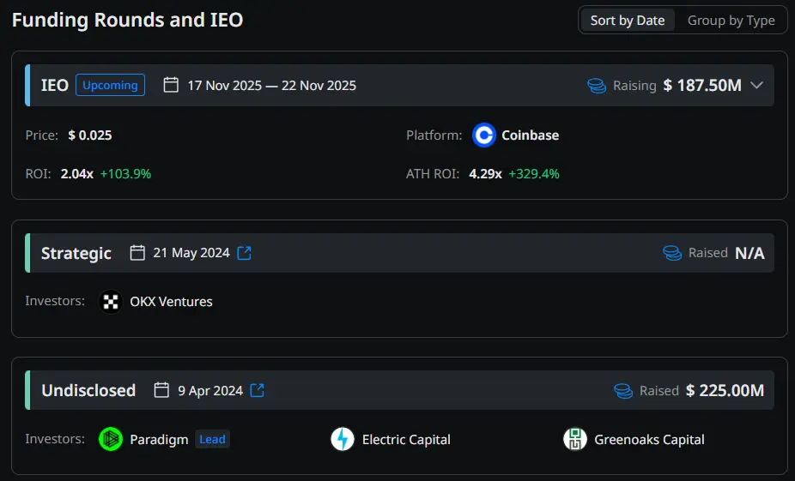Open external link icon next to 9 Apr 2024
The image size is (795, 481).
tap(258, 390)
